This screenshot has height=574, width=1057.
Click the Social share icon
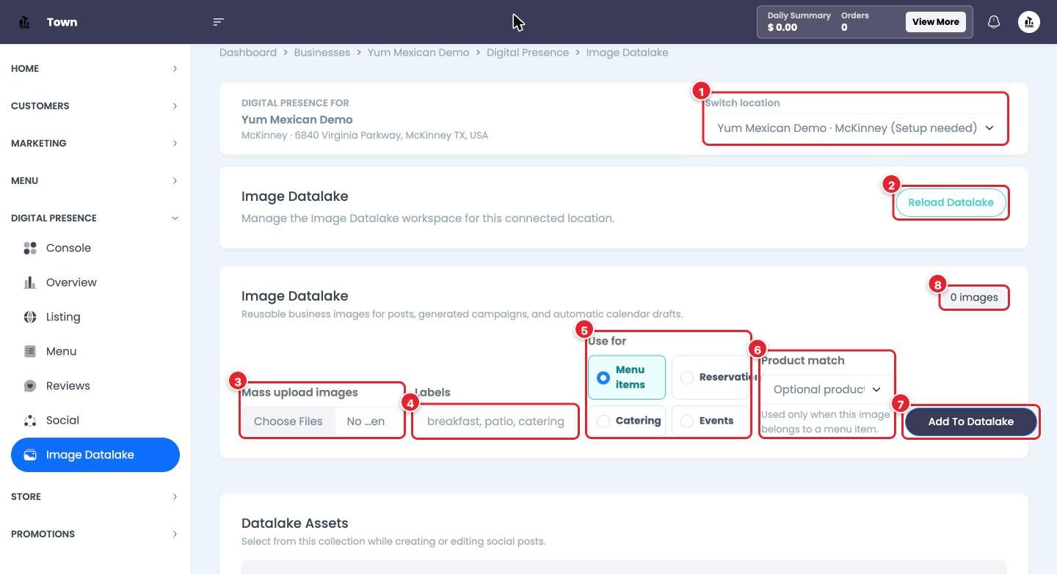30,421
